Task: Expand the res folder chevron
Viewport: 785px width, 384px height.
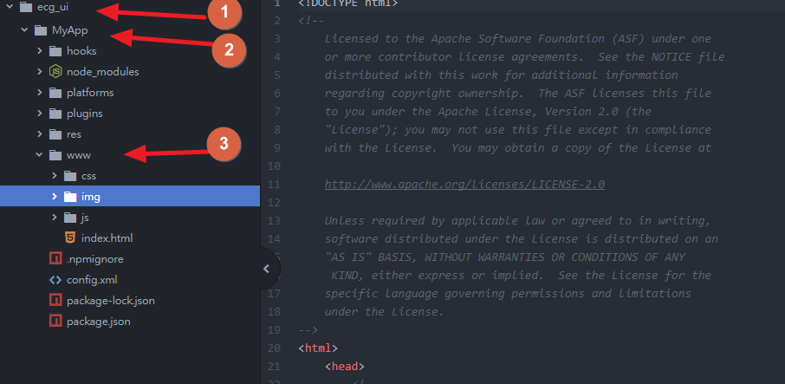Action: pos(40,134)
